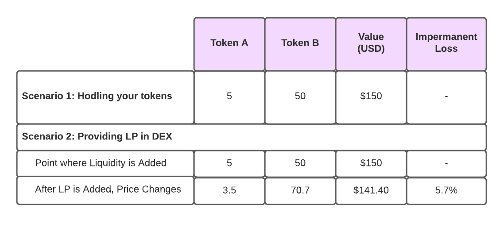Click the Token A header cell
504x232 pixels.
[x=229, y=44]
